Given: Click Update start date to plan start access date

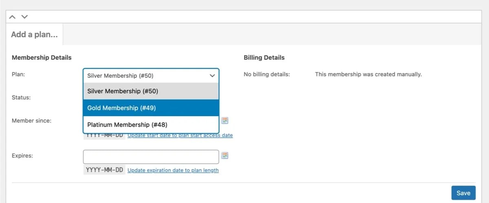Looking at the screenshot, I should (180, 135).
